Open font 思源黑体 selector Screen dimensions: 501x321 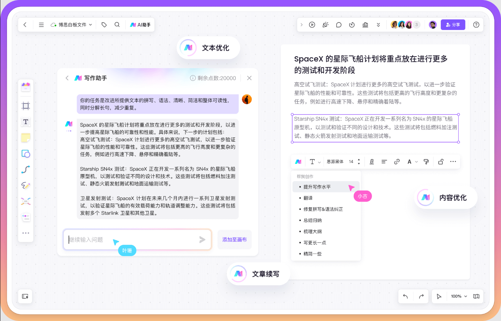click(335, 162)
